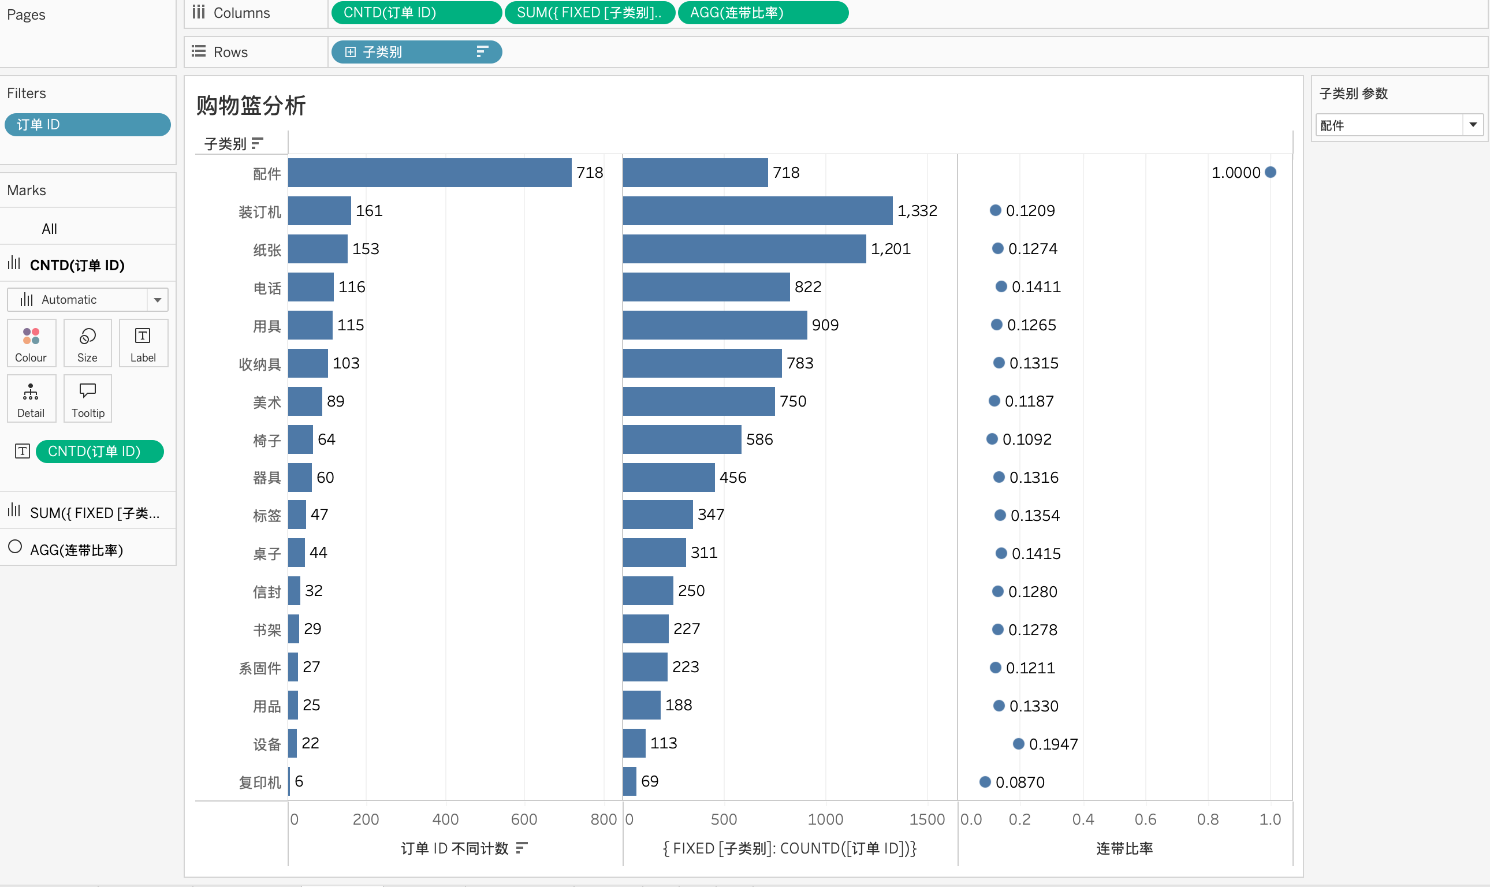
Task: Click the 1.0000 circle mark
Action: (1271, 172)
